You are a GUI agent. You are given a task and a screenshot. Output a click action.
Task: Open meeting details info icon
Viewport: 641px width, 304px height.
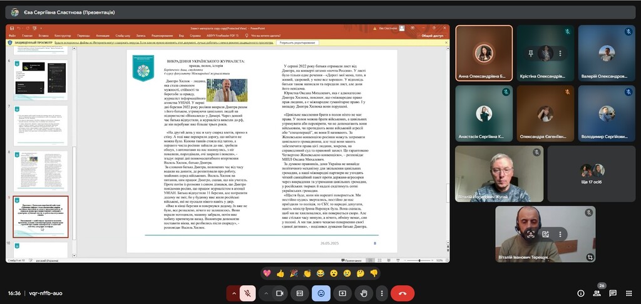(580, 293)
